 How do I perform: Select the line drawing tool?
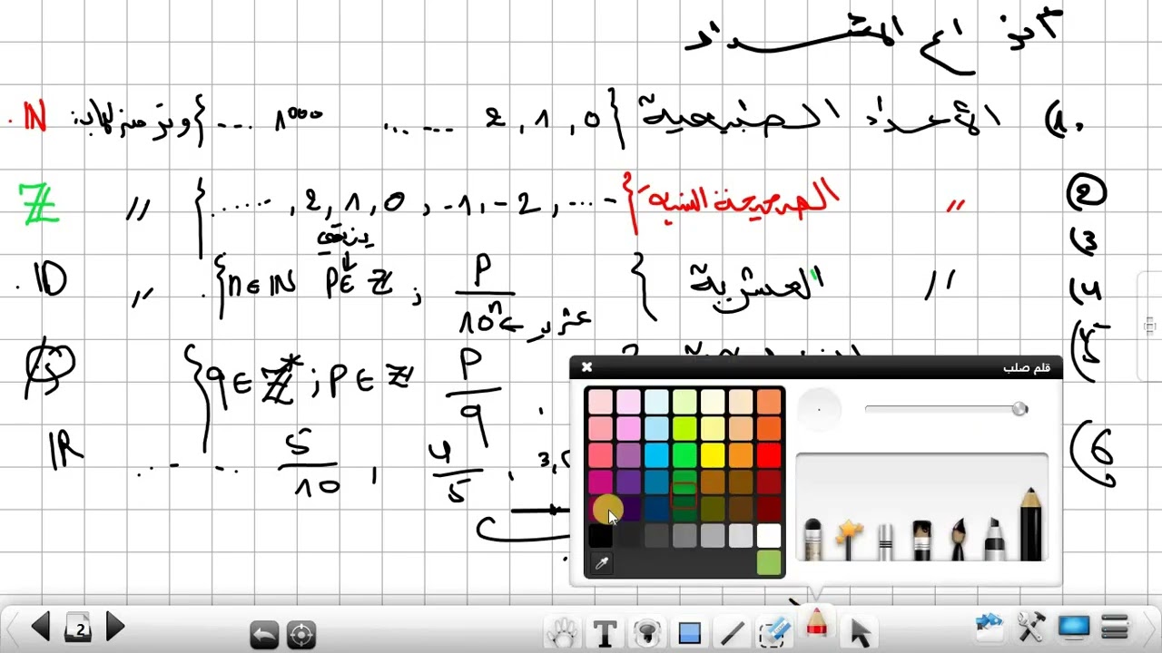[732, 632]
